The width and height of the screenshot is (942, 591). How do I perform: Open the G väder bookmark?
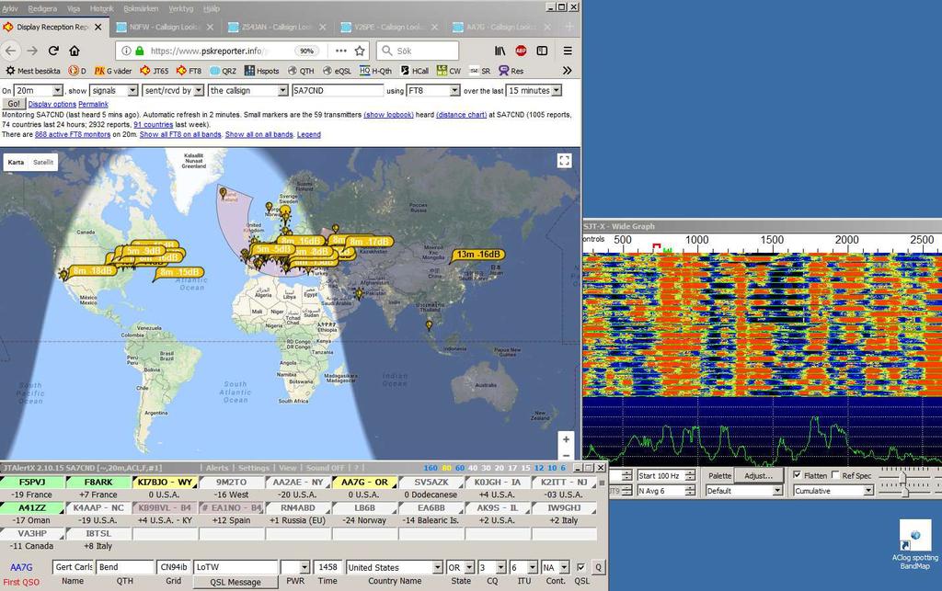click(113, 71)
